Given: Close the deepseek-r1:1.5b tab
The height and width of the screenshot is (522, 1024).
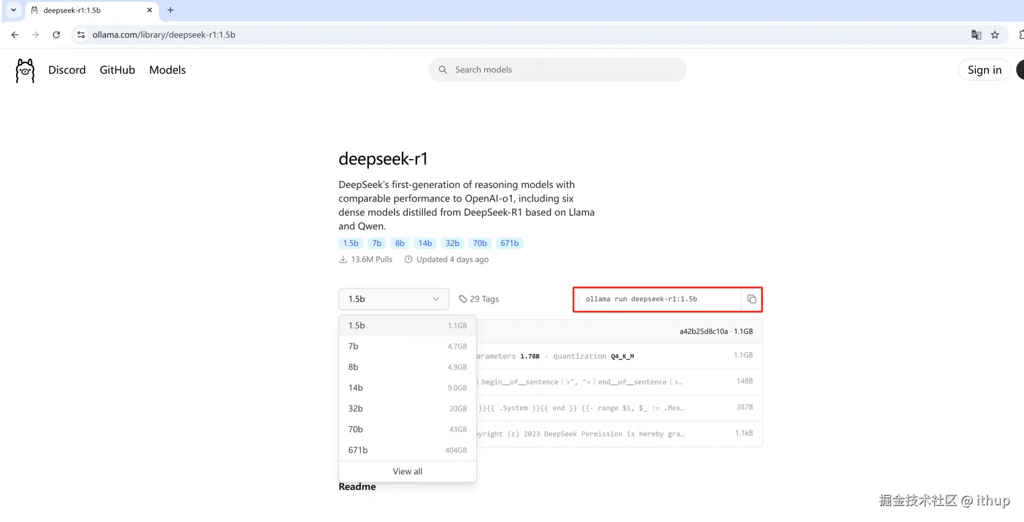Looking at the screenshot, I should [150, 10].
